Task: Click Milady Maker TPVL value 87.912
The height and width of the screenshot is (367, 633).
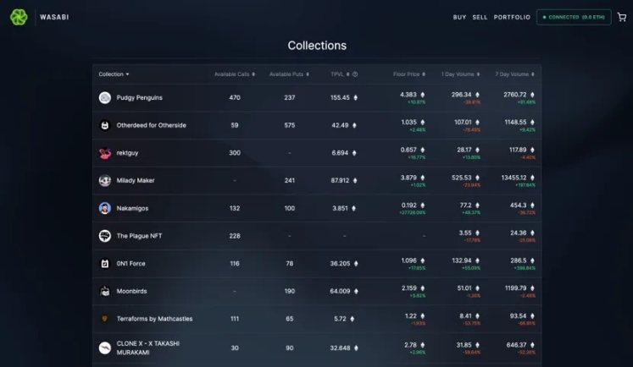Action: point(340,180)
